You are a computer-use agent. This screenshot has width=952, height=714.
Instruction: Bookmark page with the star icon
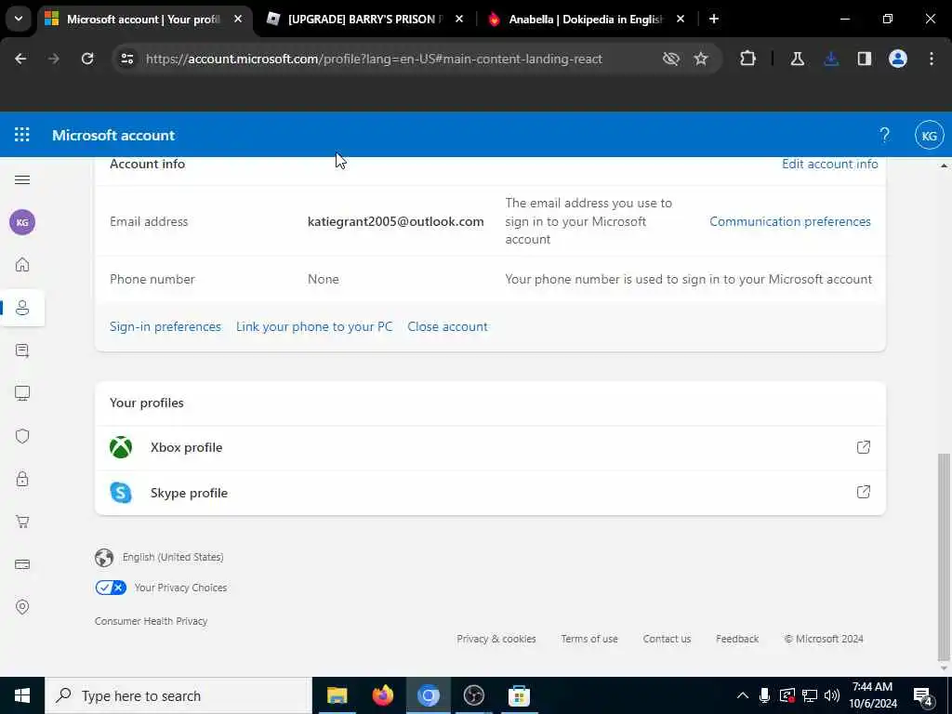point(701,59)
